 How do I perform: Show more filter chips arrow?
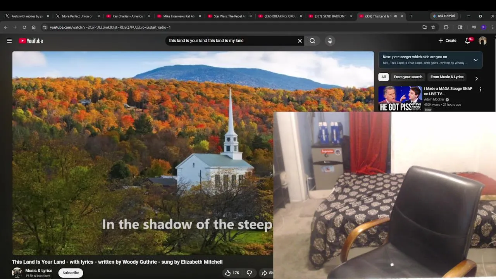tap(476, 79)
